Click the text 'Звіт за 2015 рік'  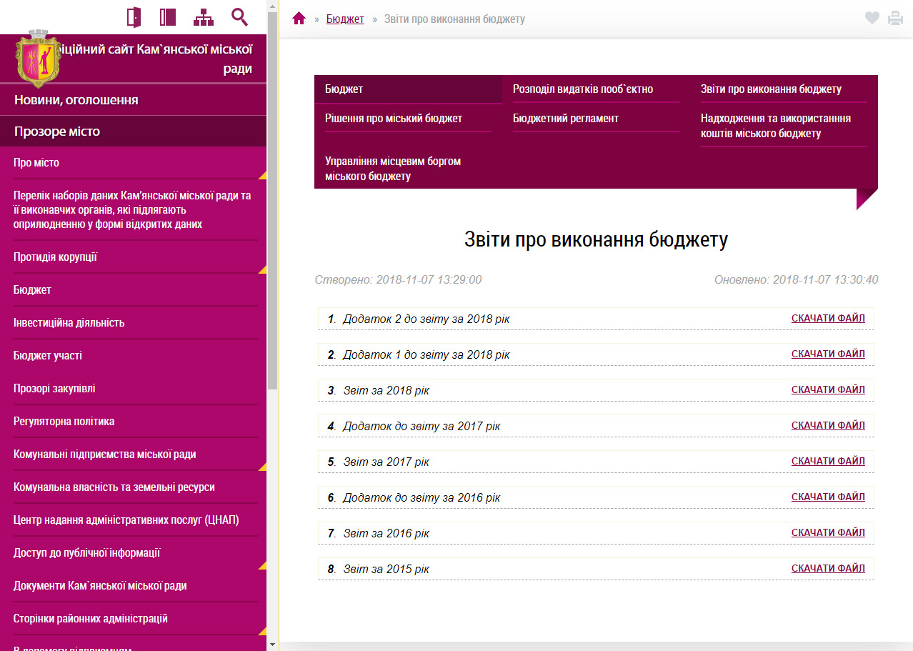tap(386, 570)
